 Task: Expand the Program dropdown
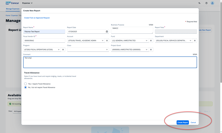tap(59, 49)
